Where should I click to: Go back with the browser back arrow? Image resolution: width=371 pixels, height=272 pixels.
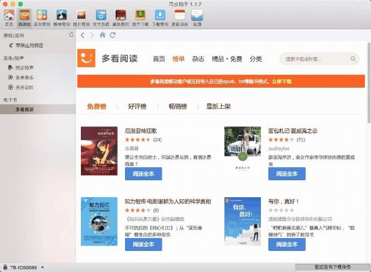click(x=82, y=35)
